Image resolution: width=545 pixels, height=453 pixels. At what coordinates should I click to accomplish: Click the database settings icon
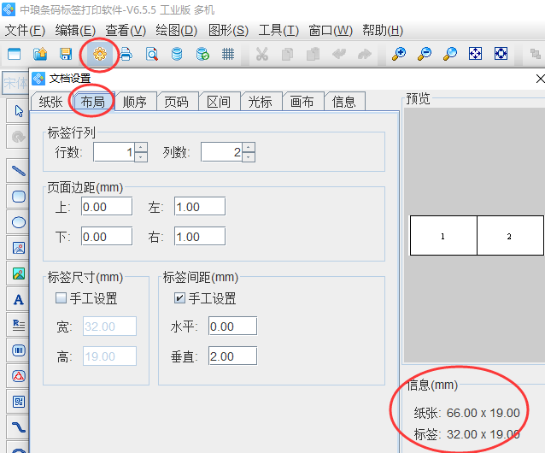click(x=177, y=54)
